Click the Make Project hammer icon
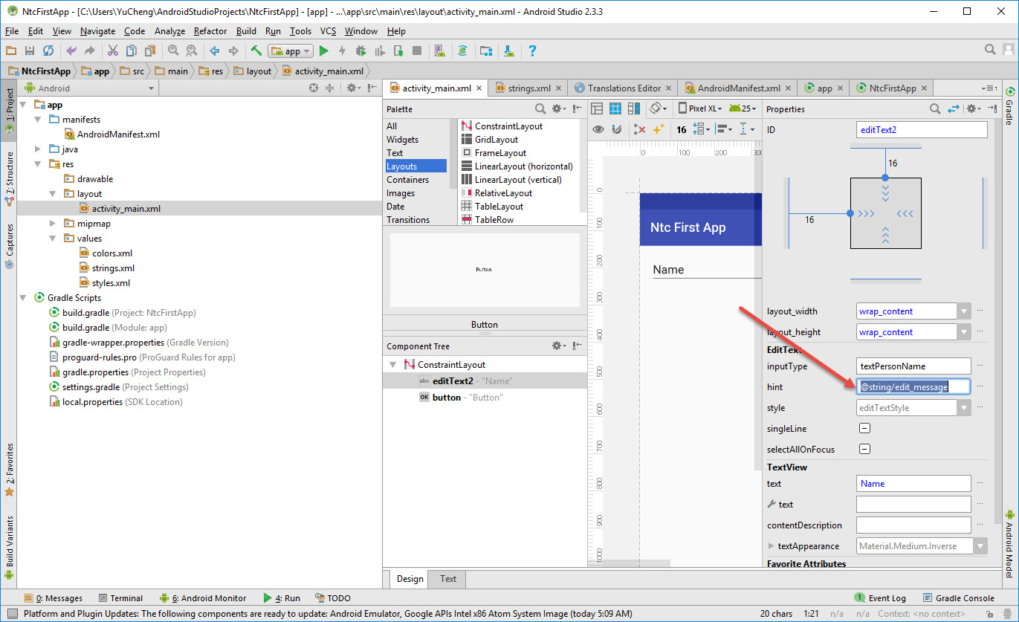The height and width of the screenshot is (622, 1019). tap(256, 51)
